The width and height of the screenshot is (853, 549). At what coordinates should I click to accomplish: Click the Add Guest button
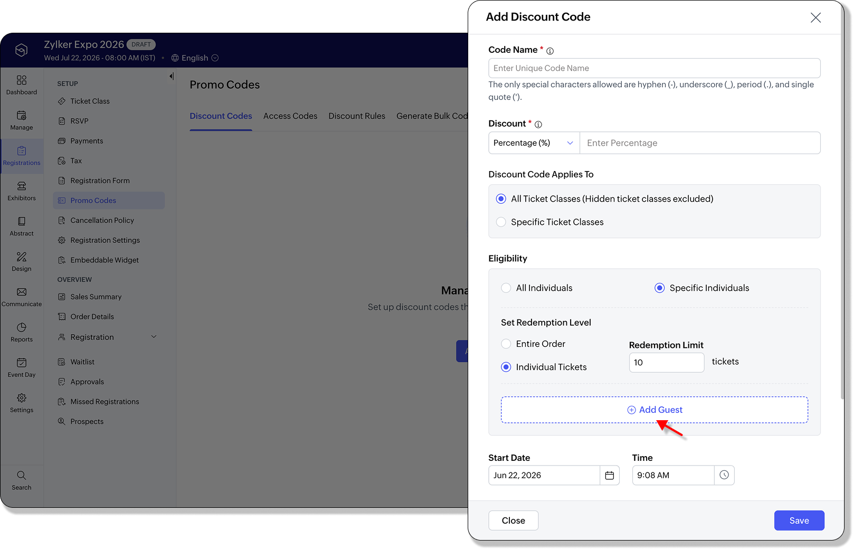click(x=655, y=410)
